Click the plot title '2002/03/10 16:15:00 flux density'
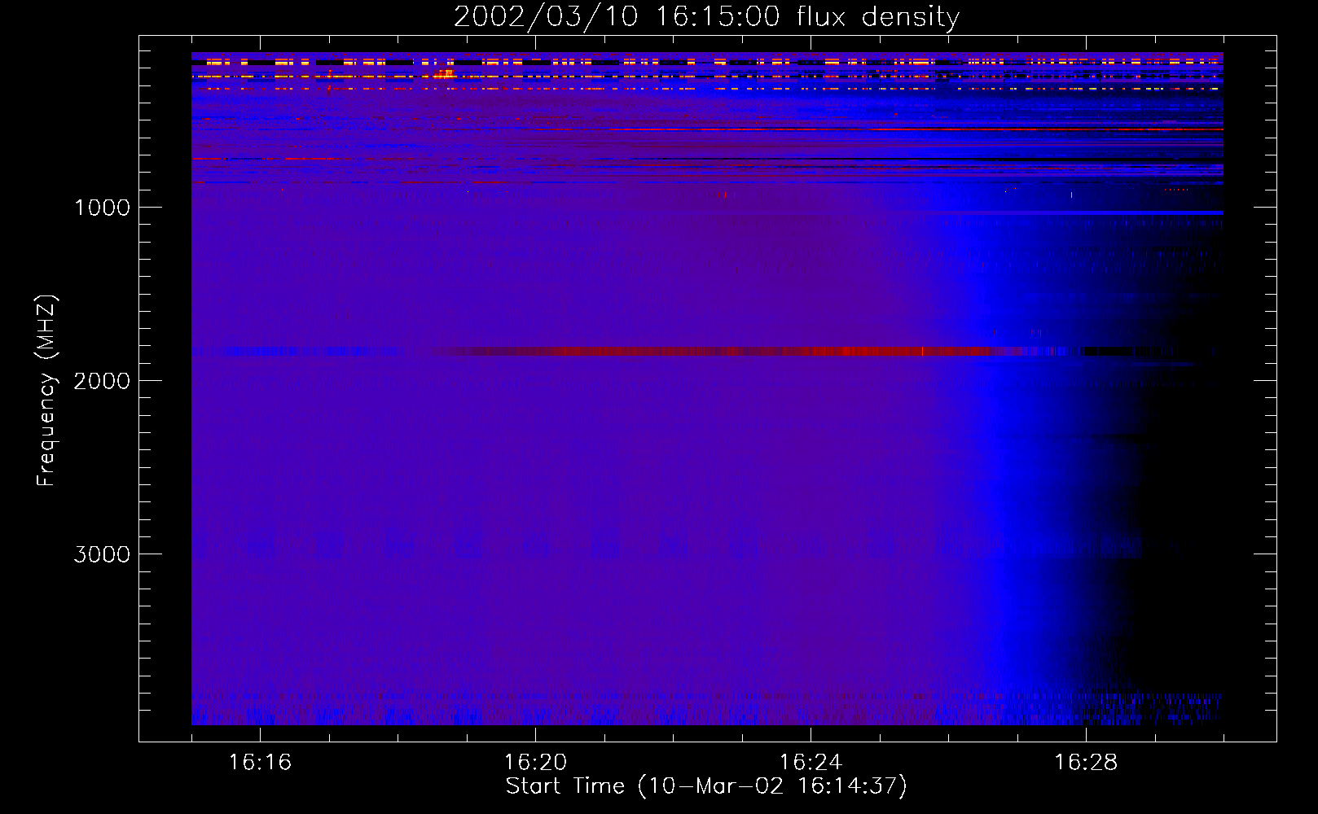 [x=706, y=17]
